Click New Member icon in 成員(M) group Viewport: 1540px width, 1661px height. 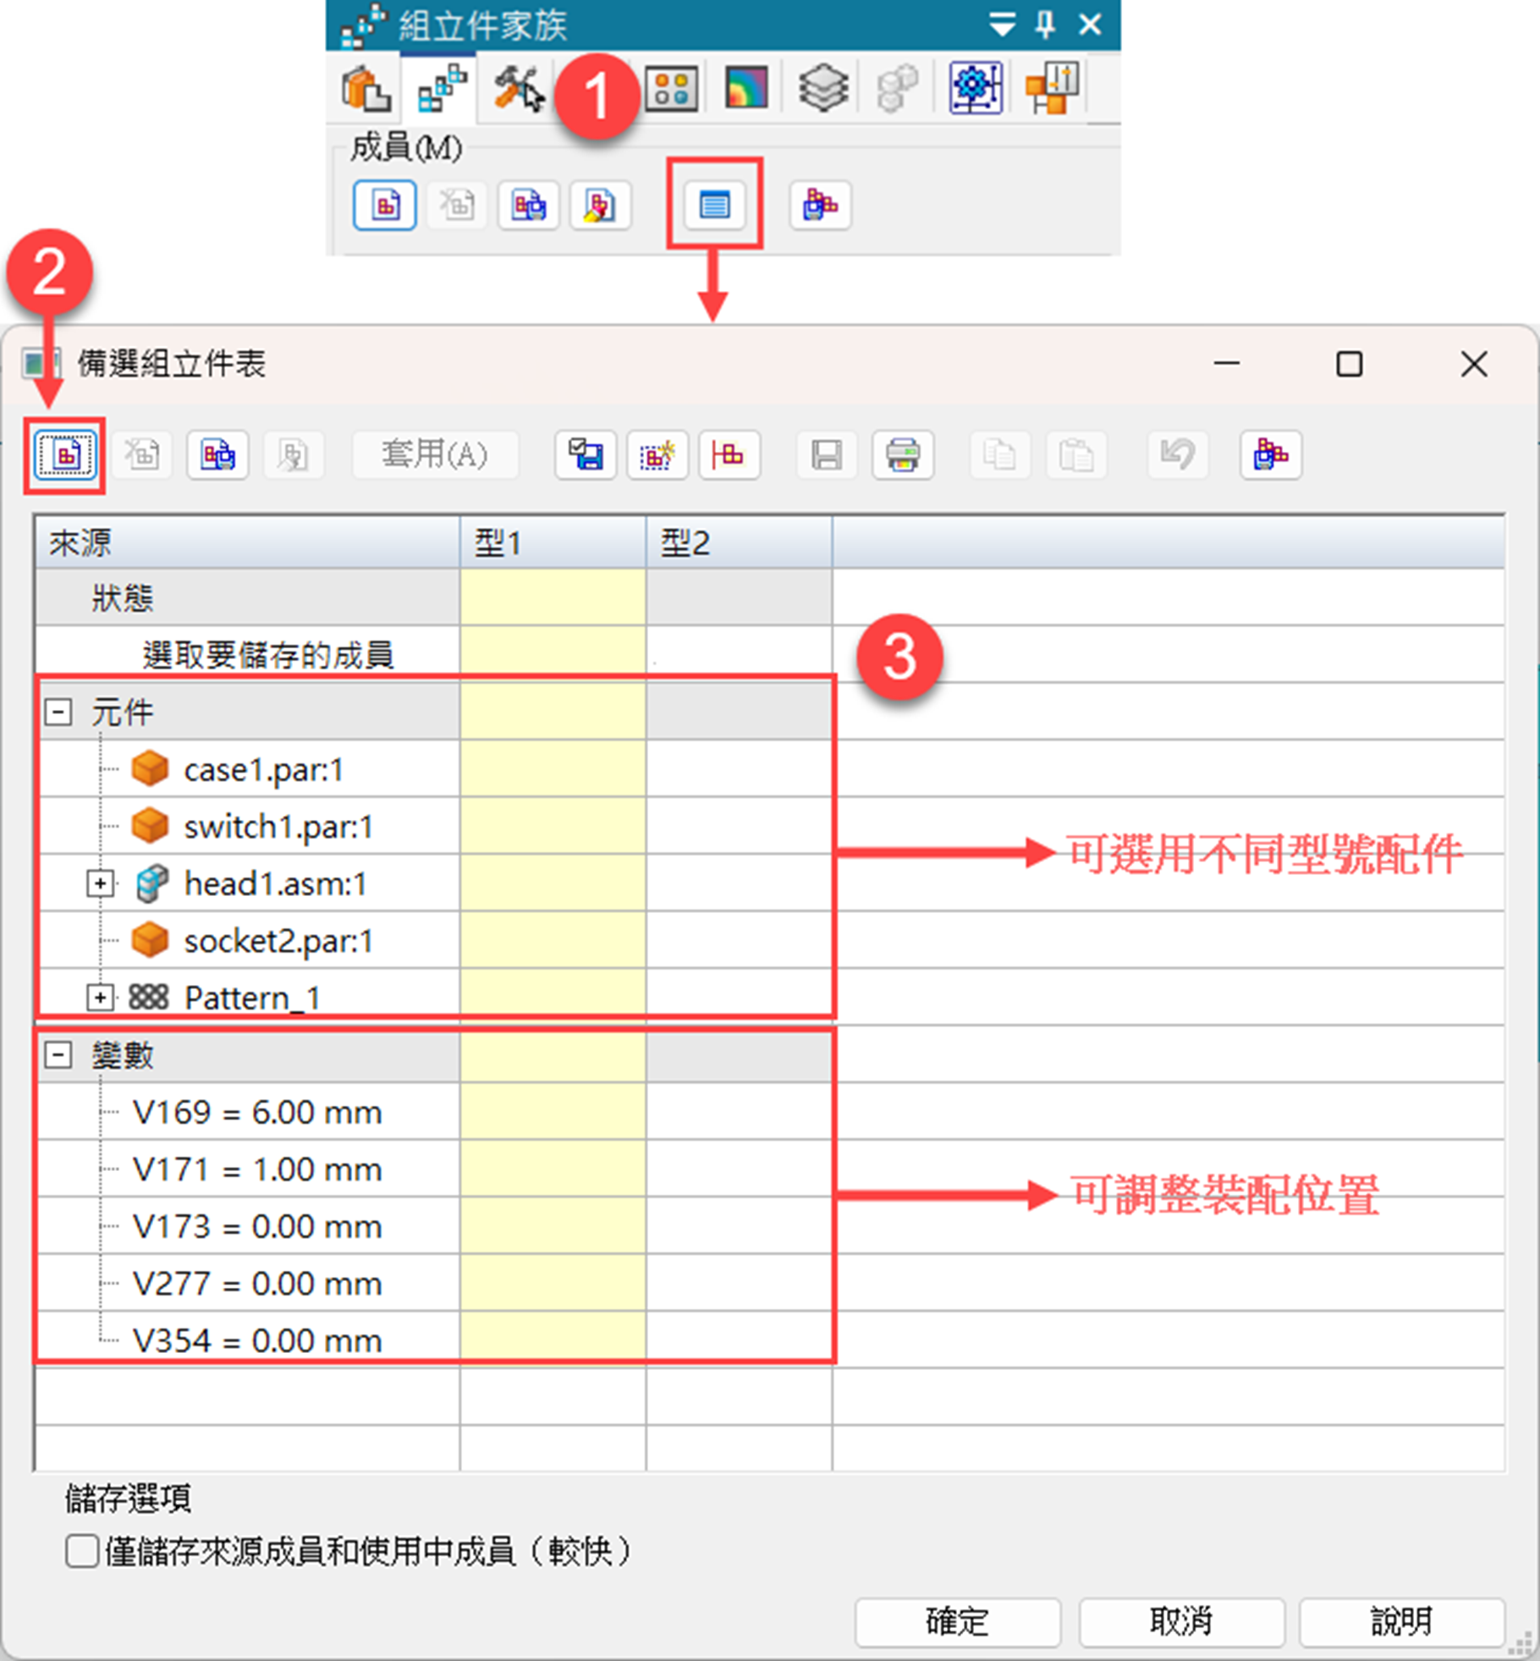pos(385,205)
